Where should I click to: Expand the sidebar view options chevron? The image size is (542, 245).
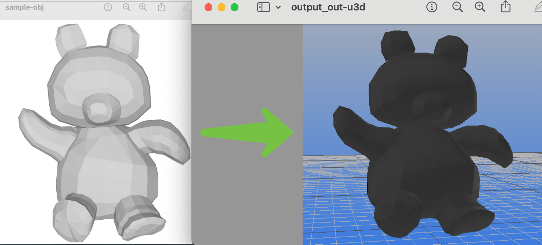pos(278,7)
